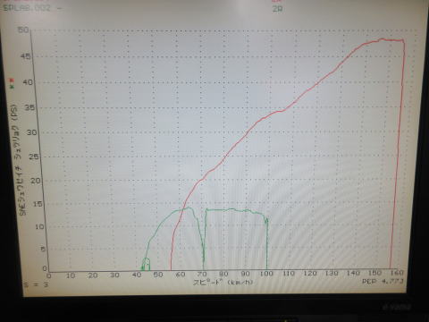429x322 pixels.
Task: Click the 2R run label at the top
Action: click(277, 9)
